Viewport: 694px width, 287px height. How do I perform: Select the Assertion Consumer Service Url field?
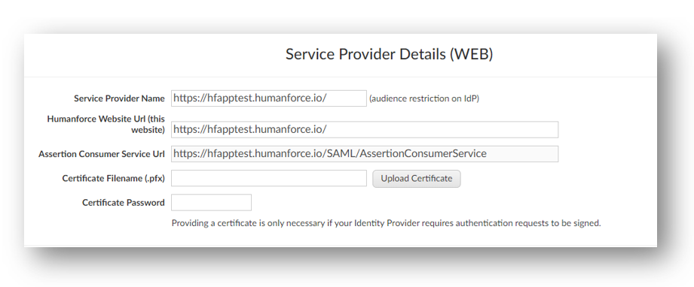coord(365,154)
